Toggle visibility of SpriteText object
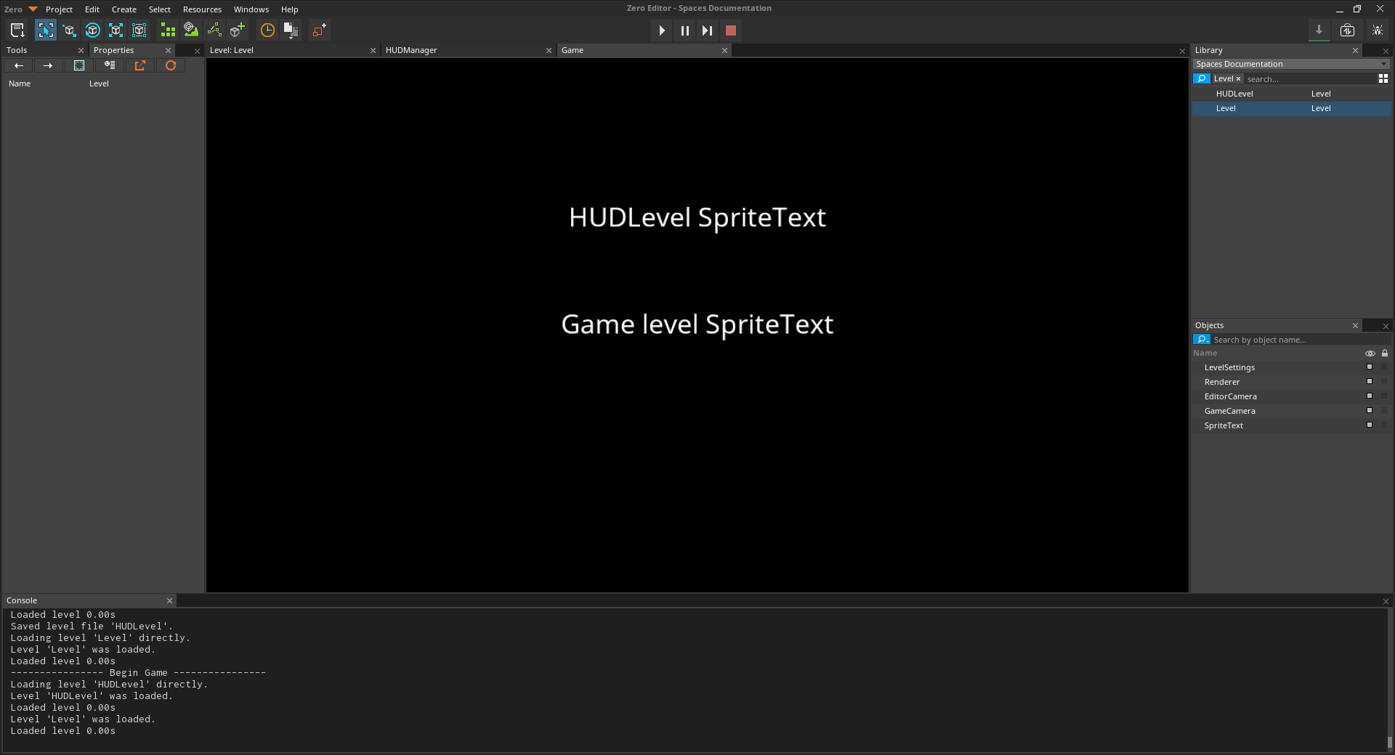Image resolution: width=1395 pixels, height=755 pixels. 1370,425
